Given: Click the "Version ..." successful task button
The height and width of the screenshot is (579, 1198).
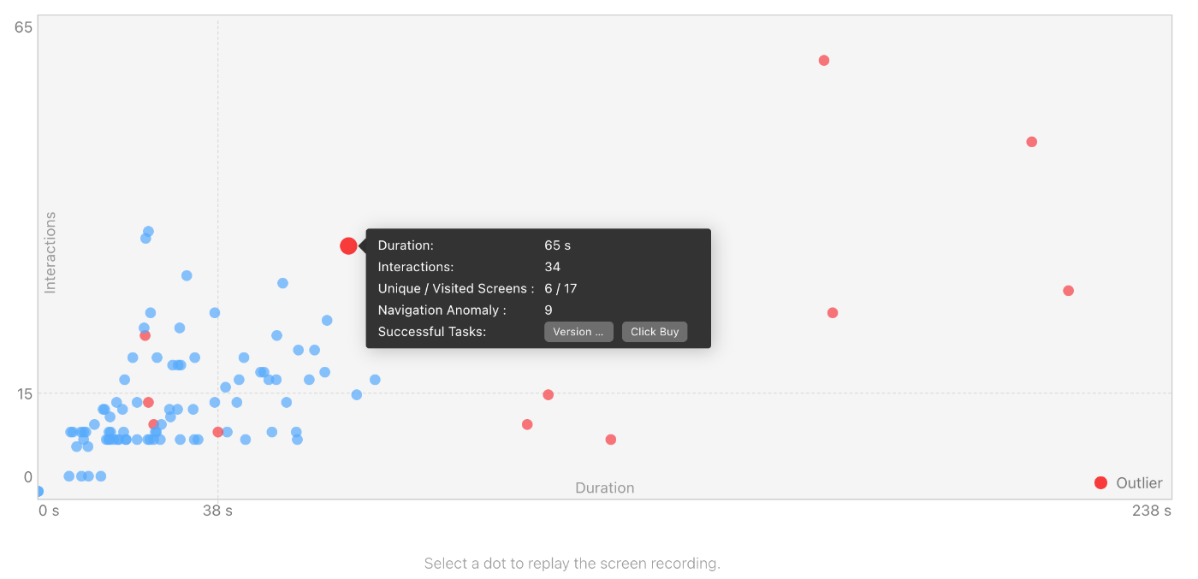Looking at the screenshot, I should coord(578,332).
